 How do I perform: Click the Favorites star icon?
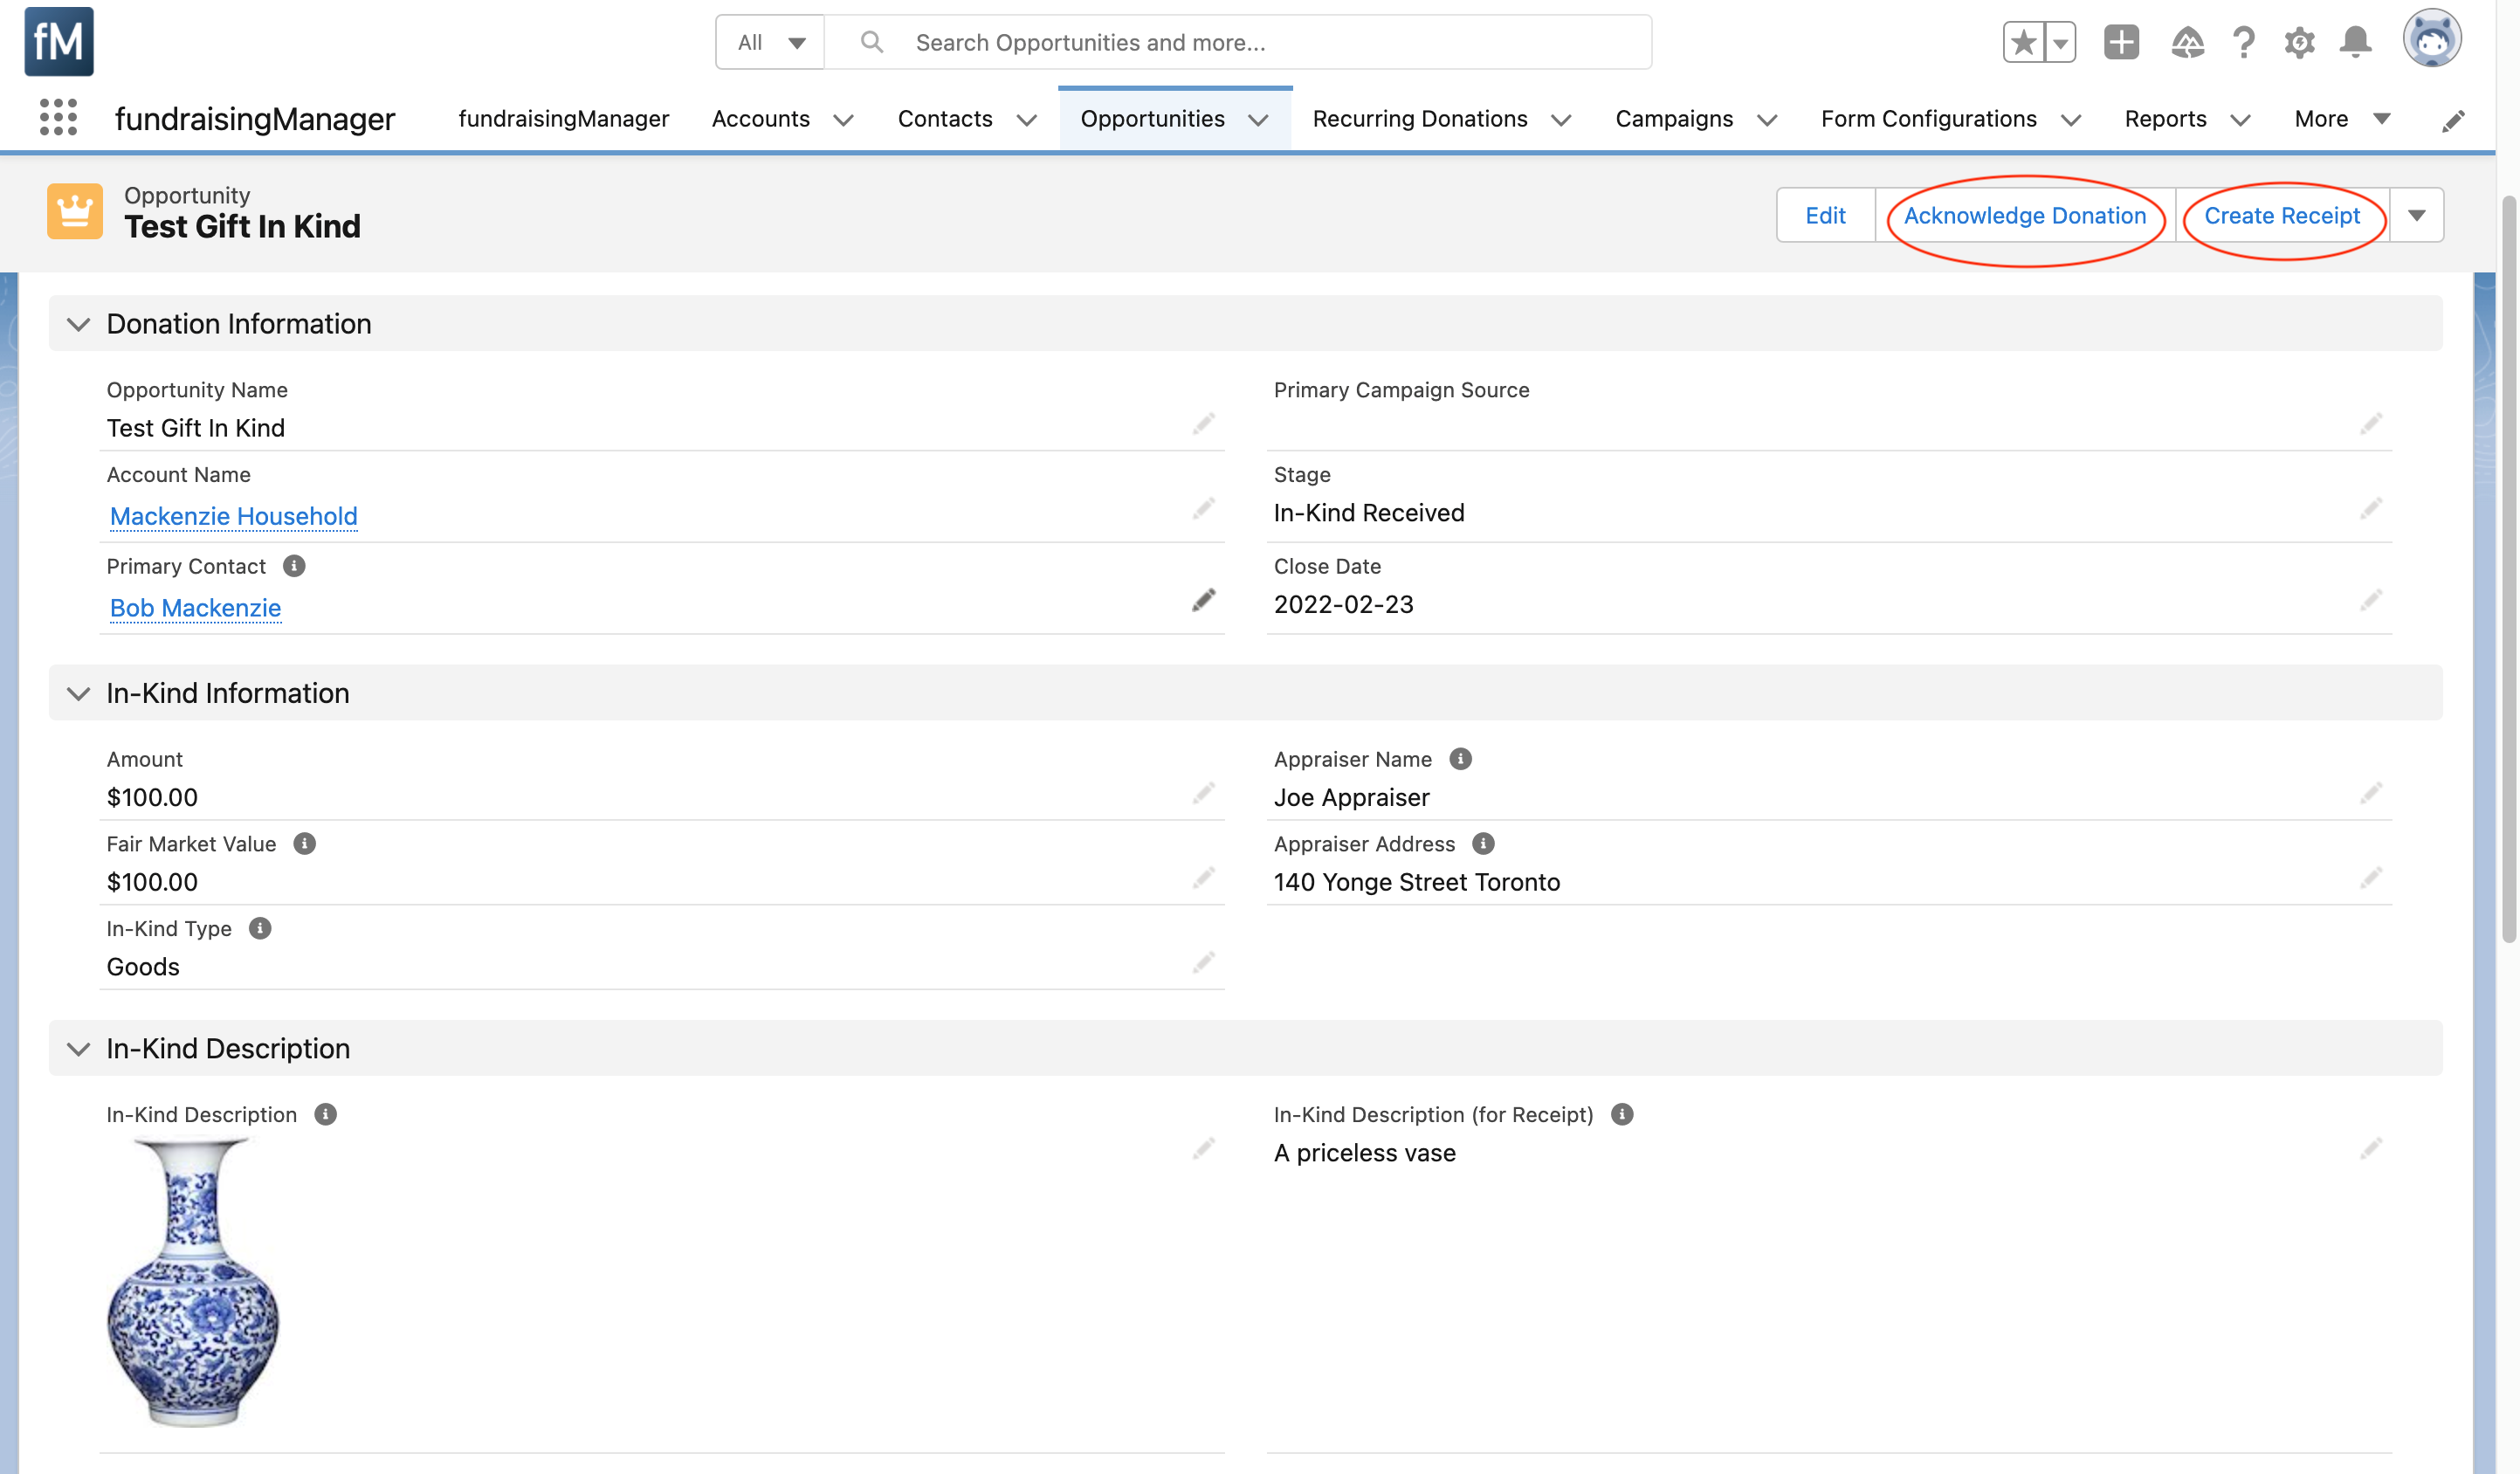point(2023,42)
